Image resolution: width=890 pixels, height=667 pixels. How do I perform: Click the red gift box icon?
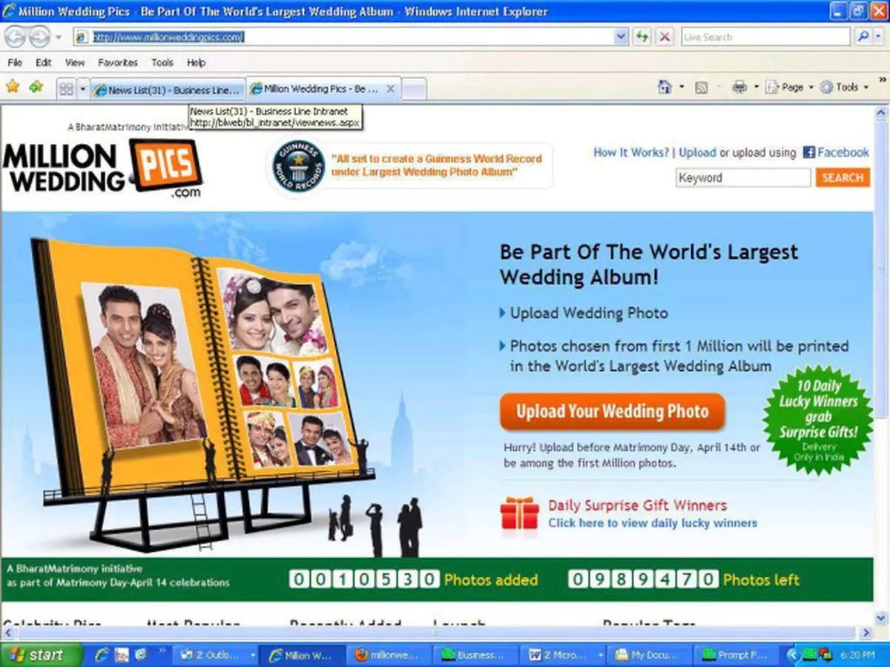(x=520, y=513)
